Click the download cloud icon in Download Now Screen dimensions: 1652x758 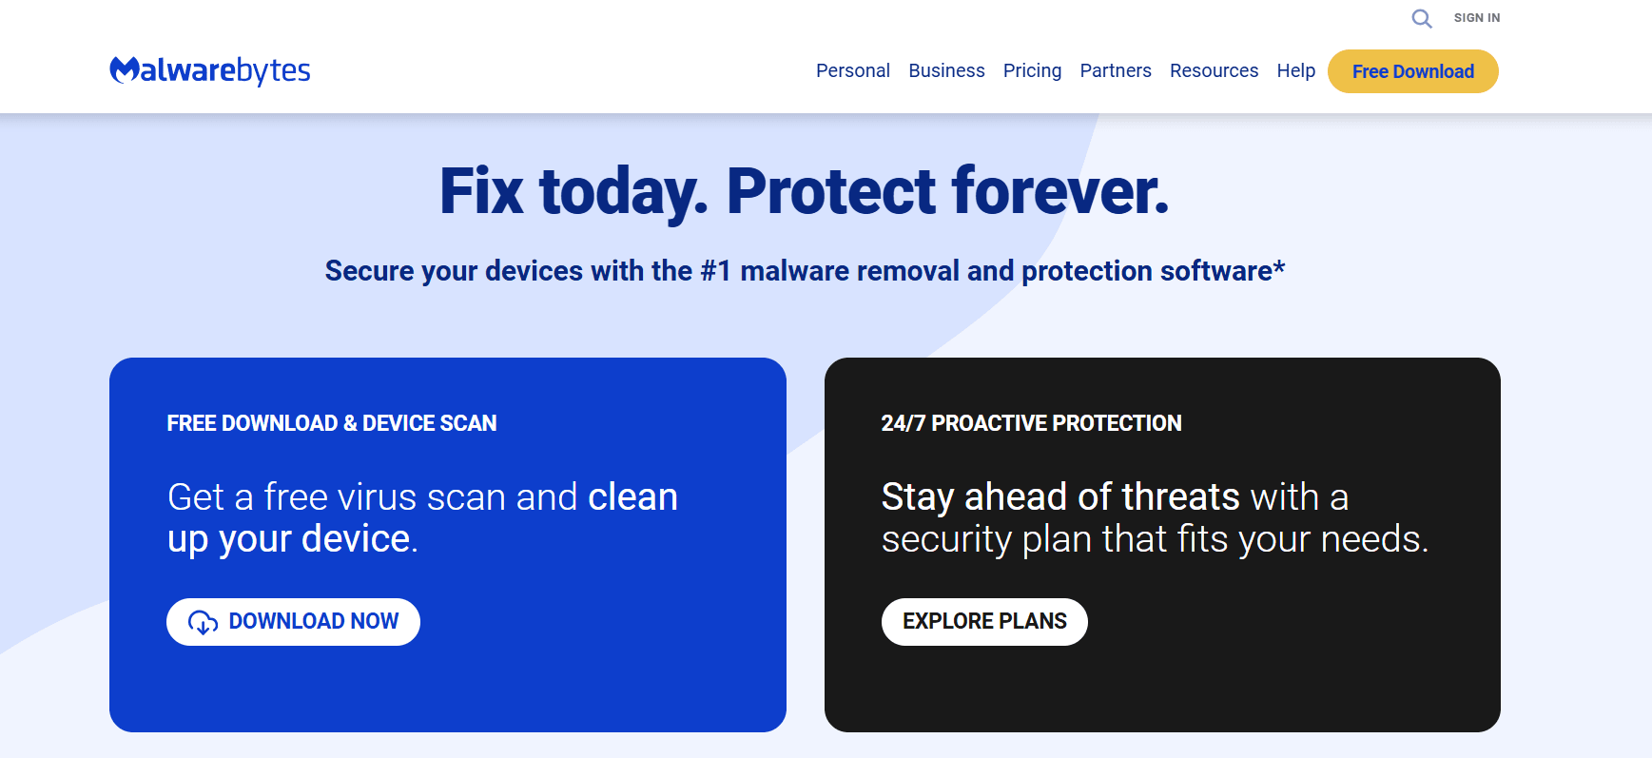[203, 622]
